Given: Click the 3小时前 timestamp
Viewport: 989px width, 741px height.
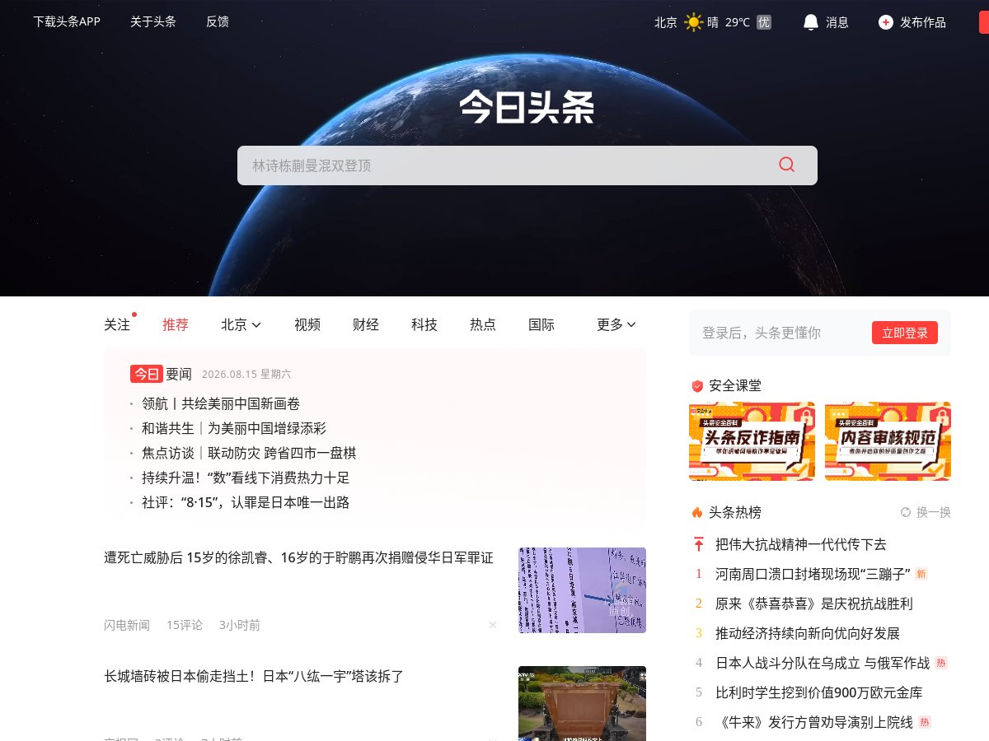Looking at the screenshot, I should point(240,625).
